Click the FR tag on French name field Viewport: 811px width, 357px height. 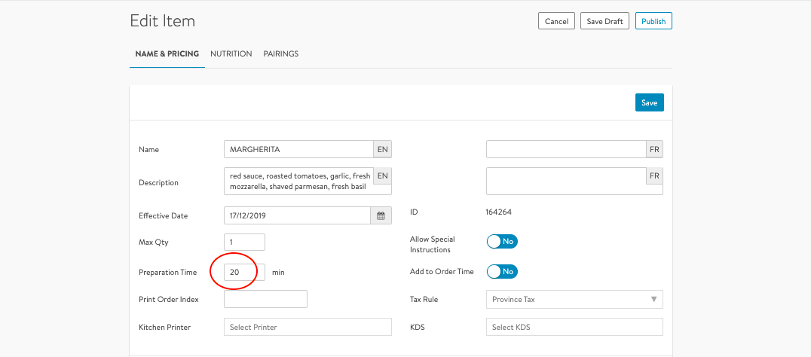[653, 150]
